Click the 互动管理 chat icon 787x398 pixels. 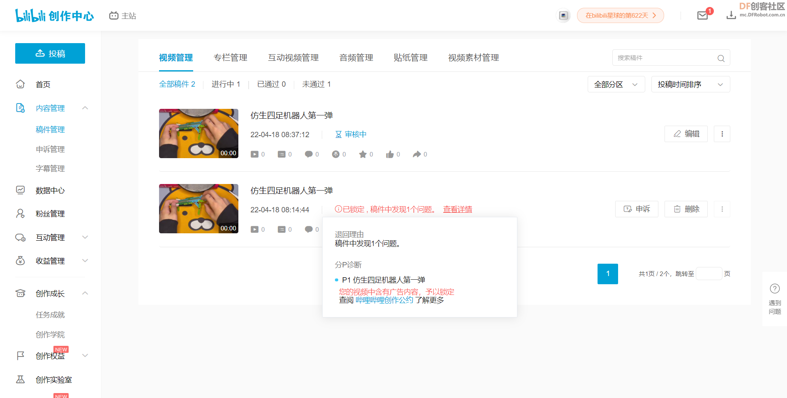point(20,237)
